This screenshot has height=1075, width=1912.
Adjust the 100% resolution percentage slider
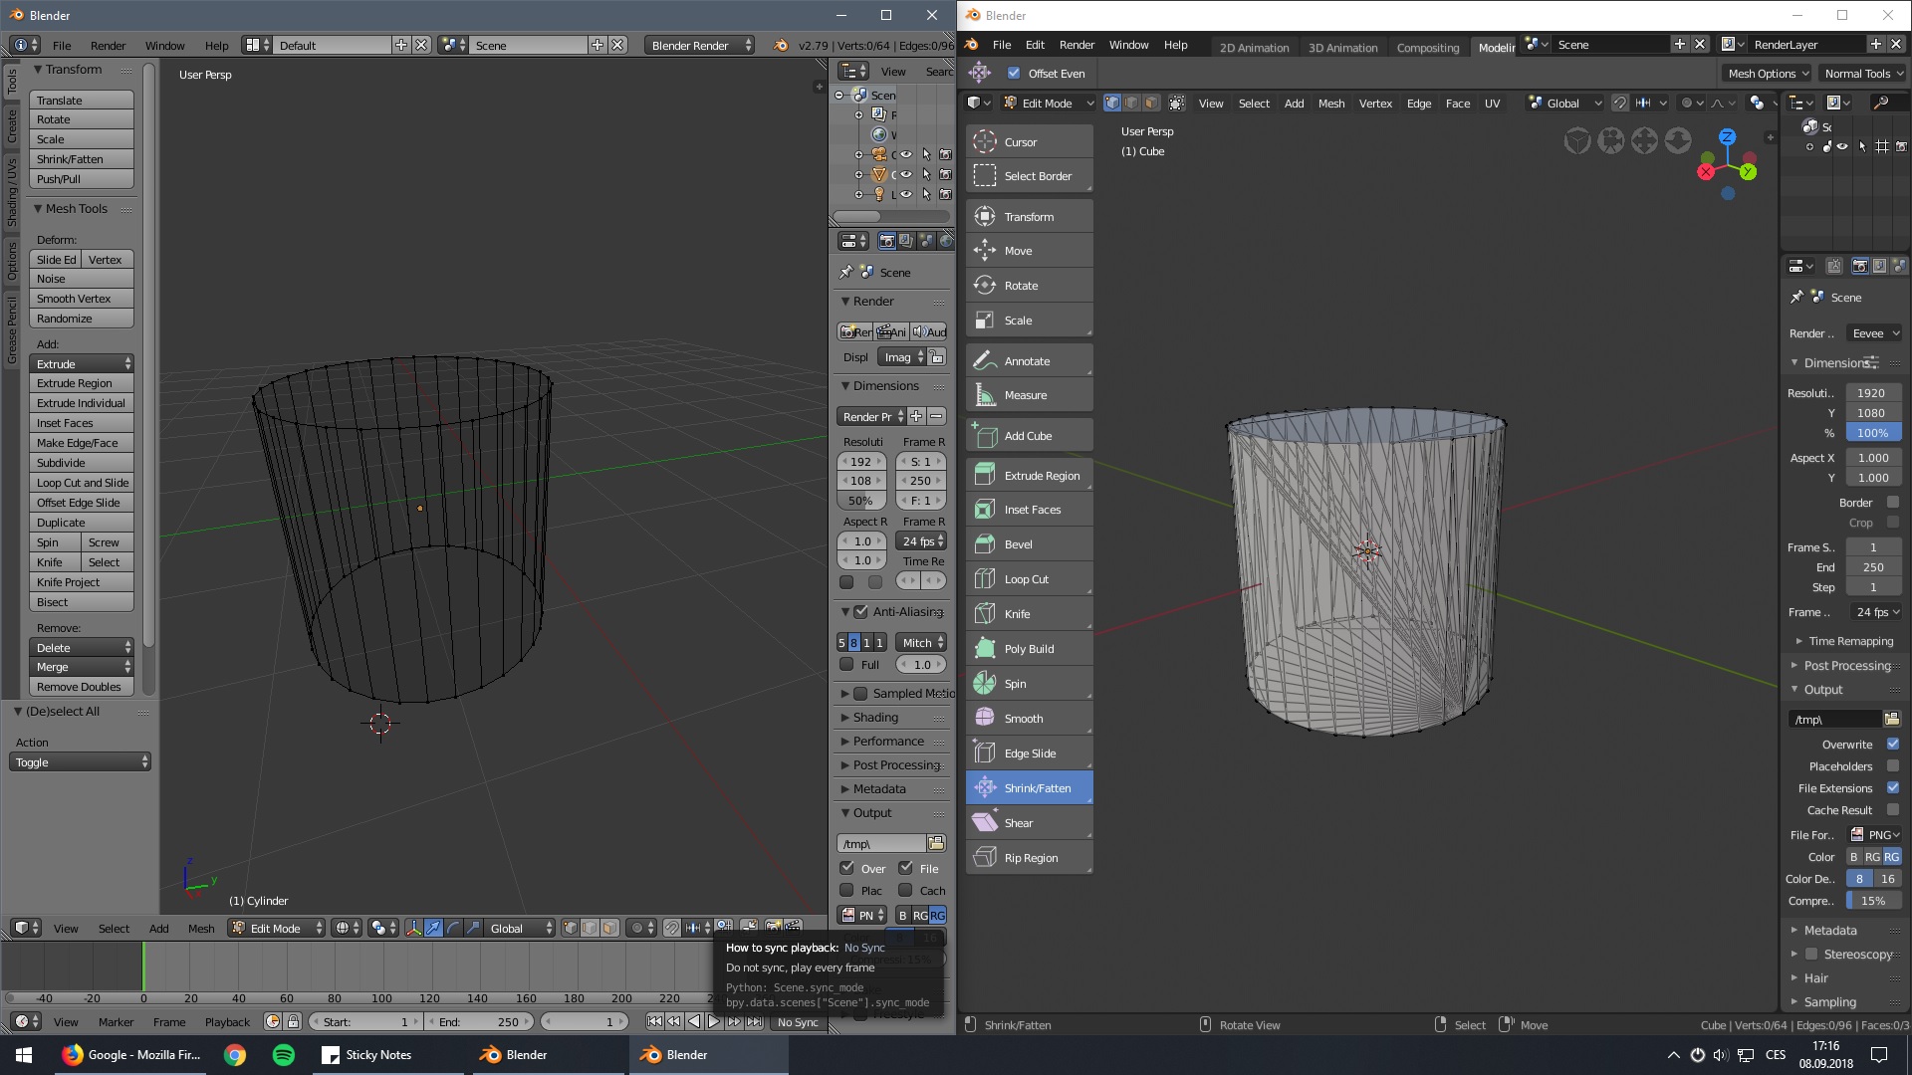1873,433
